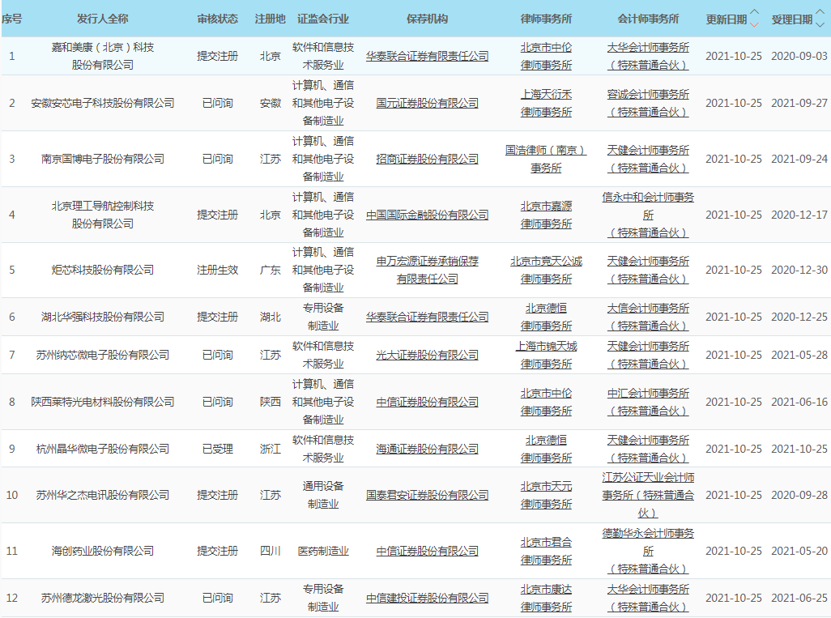Open 国浩律师（南京）事务所 link

click(546, 159)
